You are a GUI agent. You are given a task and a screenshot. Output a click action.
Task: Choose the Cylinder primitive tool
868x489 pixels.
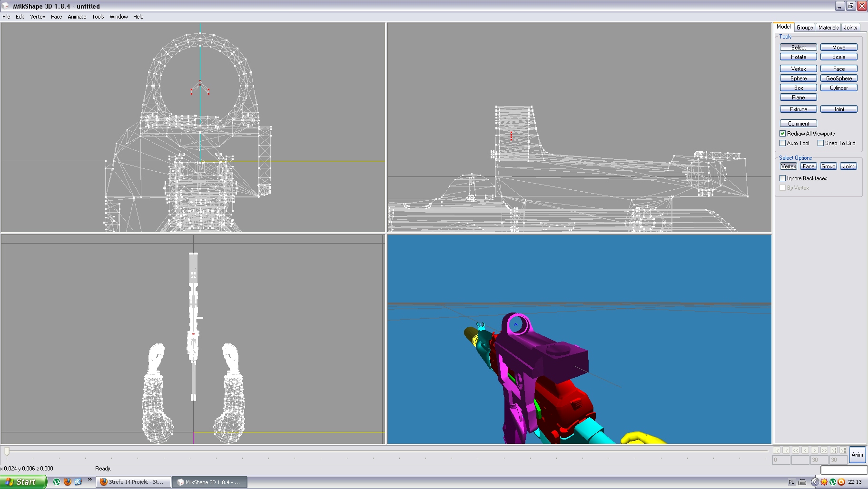click(839, 88)
